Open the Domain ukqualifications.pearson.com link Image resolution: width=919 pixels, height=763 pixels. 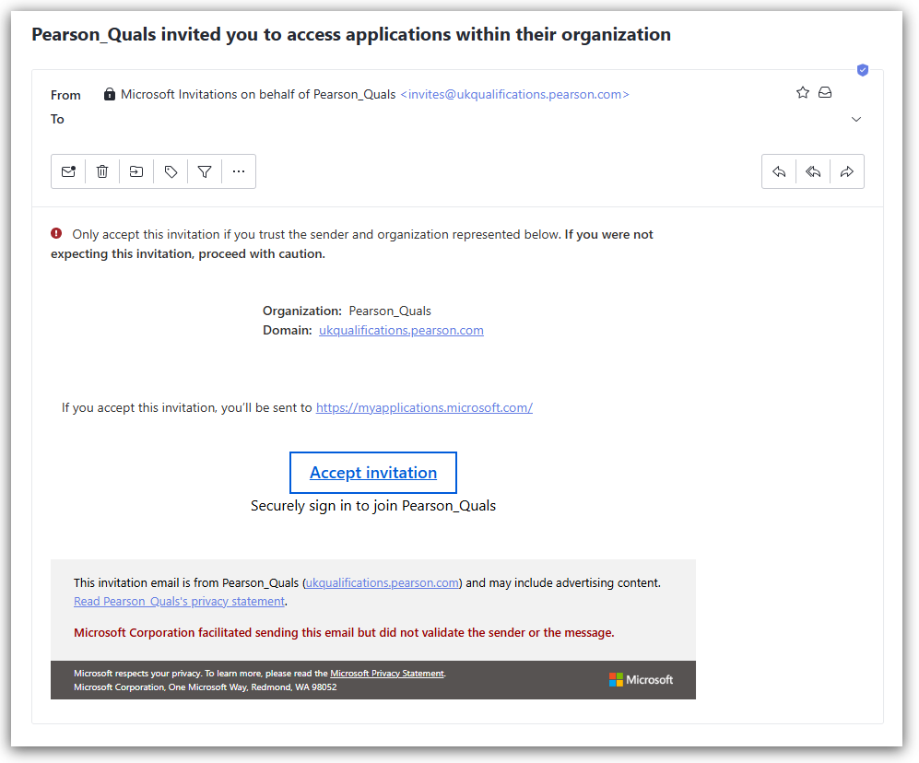click(401, 330)
